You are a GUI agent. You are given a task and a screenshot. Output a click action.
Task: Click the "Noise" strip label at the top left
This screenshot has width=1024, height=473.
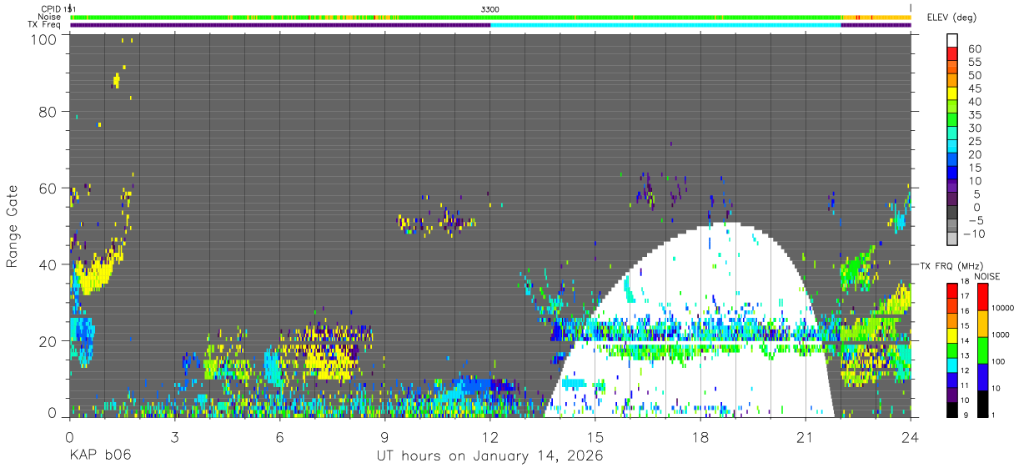pos(50,17)
